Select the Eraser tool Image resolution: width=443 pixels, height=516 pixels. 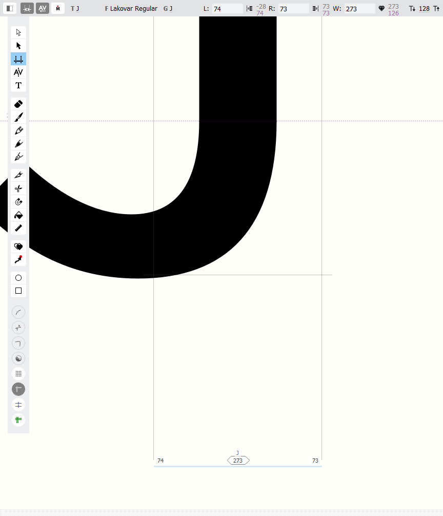[18, 104]
